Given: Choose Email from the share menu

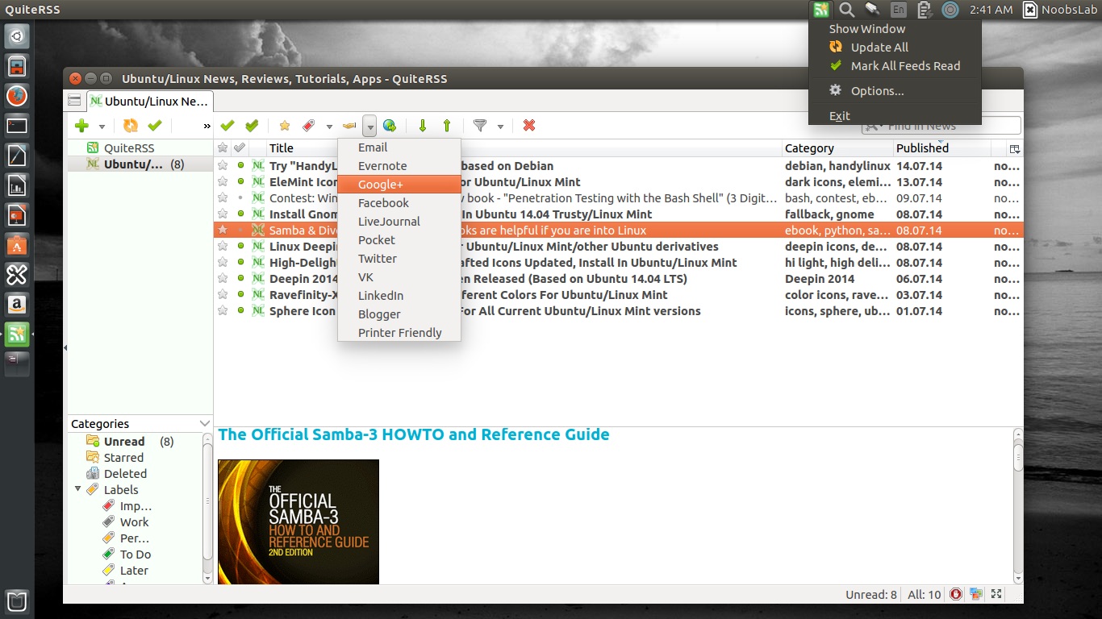Looking at the screenshot, I should point(399,147).
